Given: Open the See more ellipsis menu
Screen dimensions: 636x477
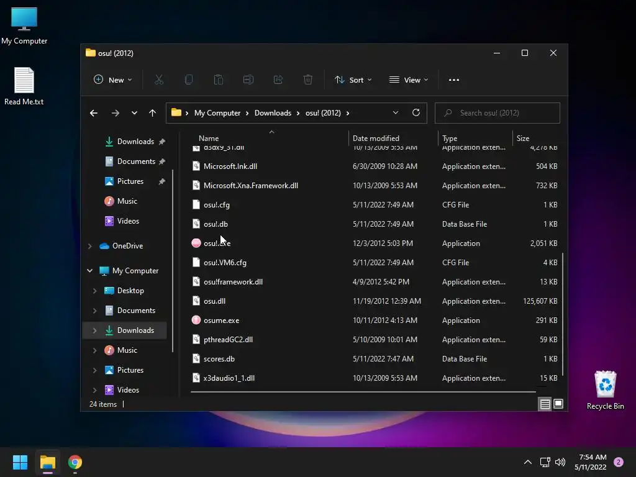Looking at the screenshot, I should [x=454, y=80].
